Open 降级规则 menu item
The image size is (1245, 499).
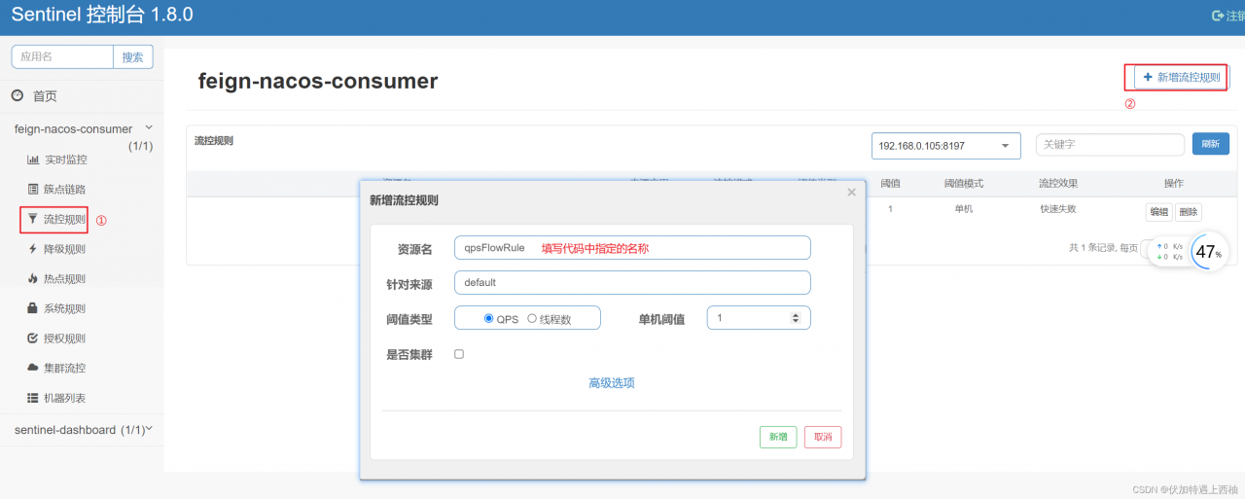[x=65, y=249]
